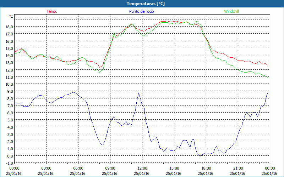Click the 00:00 25/01/16 time label
Image resolution: width=284 pixels, height=177 pixels.
[14, 171]
